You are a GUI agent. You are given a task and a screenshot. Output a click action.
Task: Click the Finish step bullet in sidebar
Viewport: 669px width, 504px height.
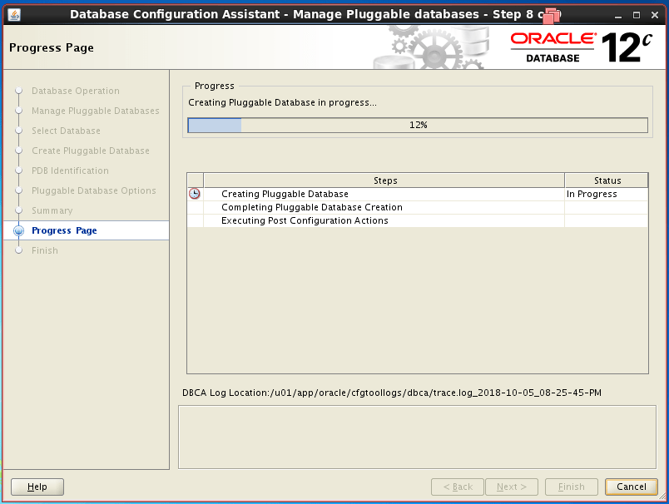18,250
